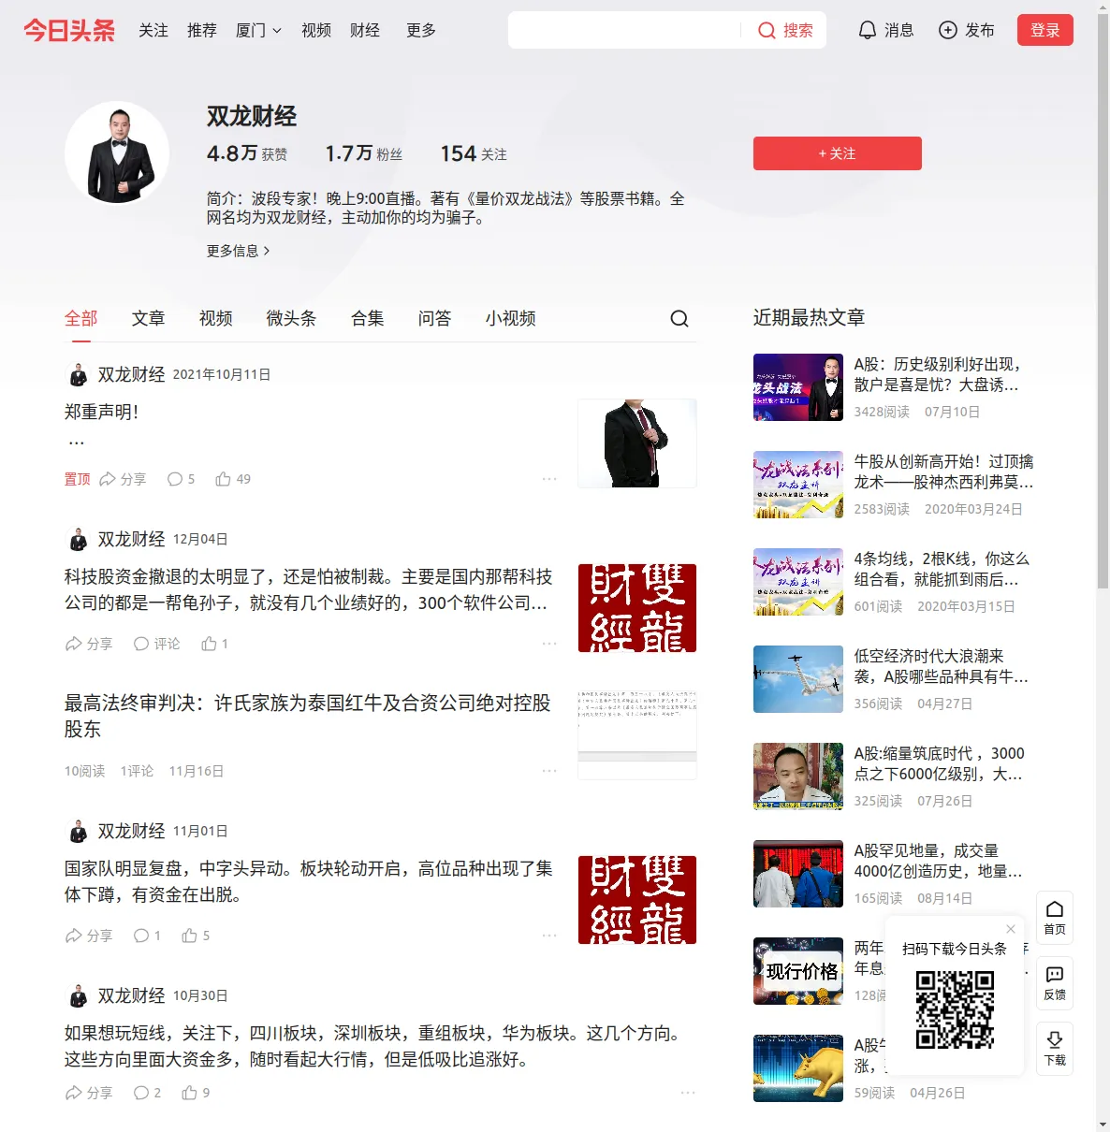The width and height of the screenshot is (1110, 1132).
Task: Like the 科技股资金撤退 post
Action: click(215, 644)
